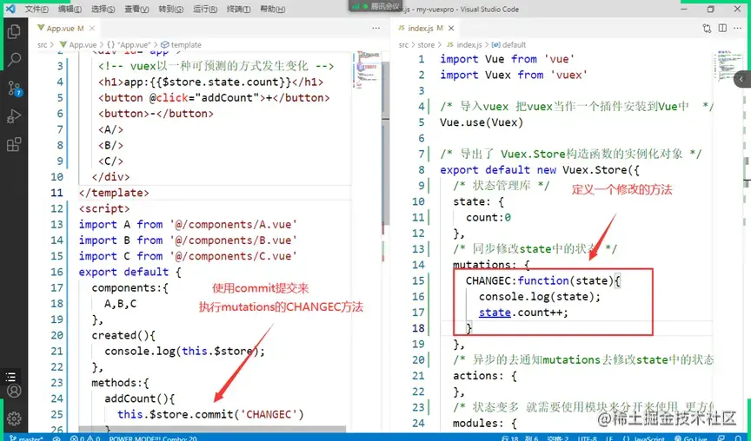The width and height of the screenshot is (751, 441).
Task: Click "import A from '@/components/A.vue'" line
Action: [189, 224]
